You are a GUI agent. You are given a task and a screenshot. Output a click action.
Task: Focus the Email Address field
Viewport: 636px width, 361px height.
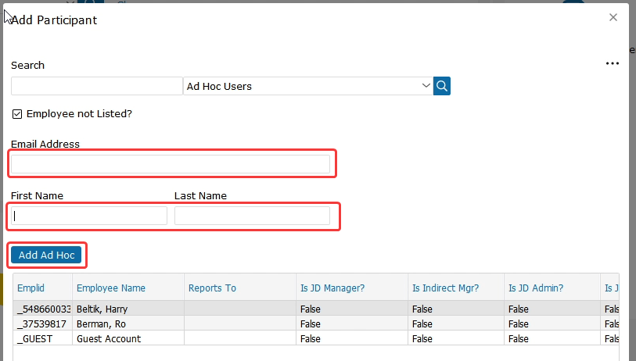171,164
